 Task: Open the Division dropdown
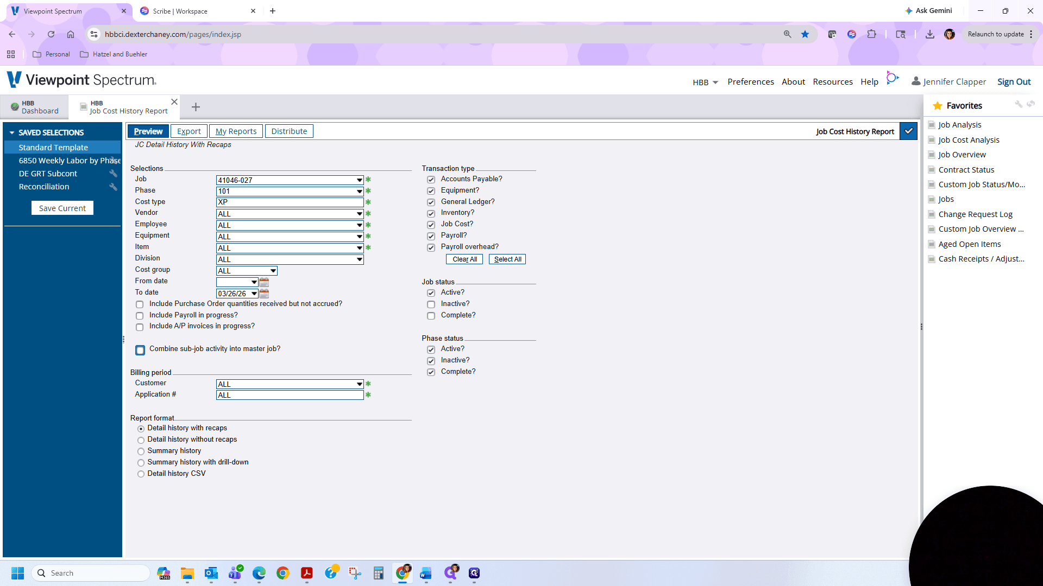point(359,259)
